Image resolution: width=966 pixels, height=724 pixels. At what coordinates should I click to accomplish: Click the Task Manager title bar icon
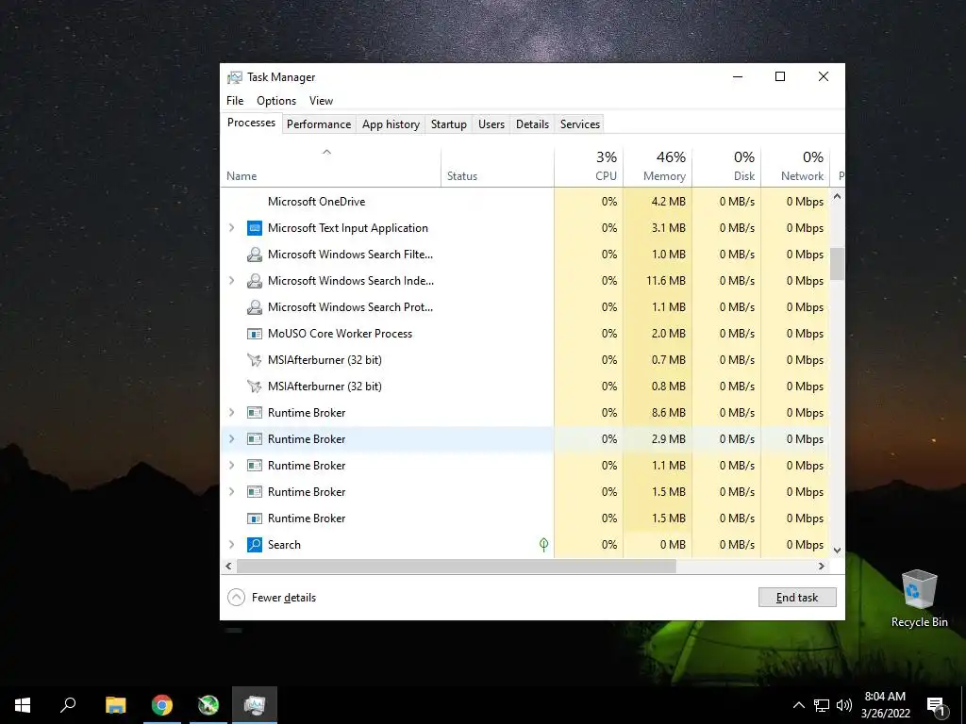[235, 77]
